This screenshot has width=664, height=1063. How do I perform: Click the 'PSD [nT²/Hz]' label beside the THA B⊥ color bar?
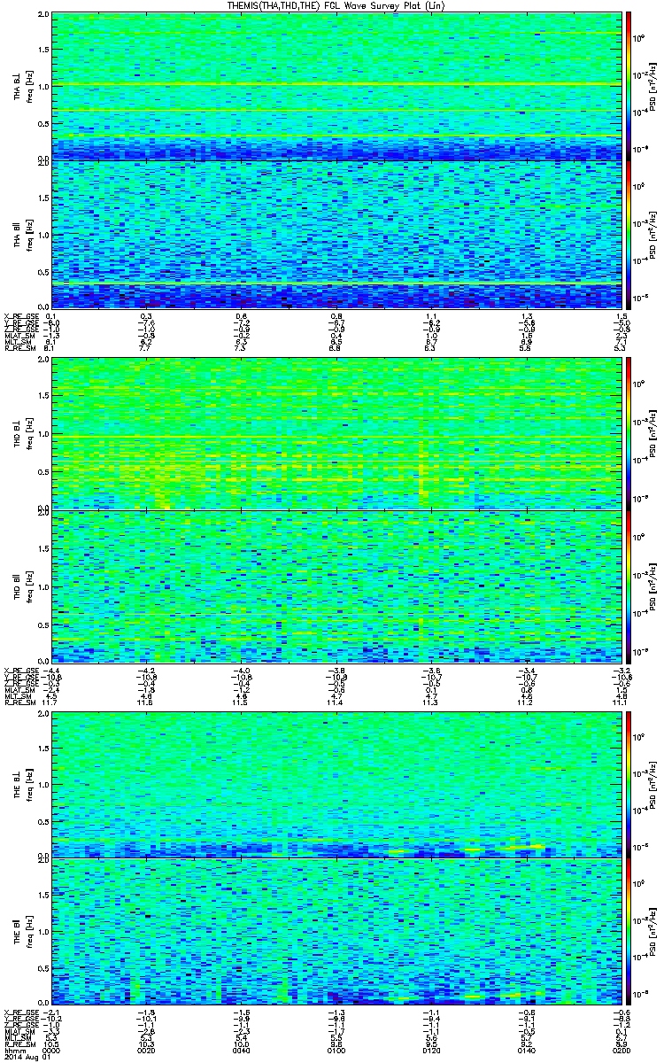(x=653, y=87)
